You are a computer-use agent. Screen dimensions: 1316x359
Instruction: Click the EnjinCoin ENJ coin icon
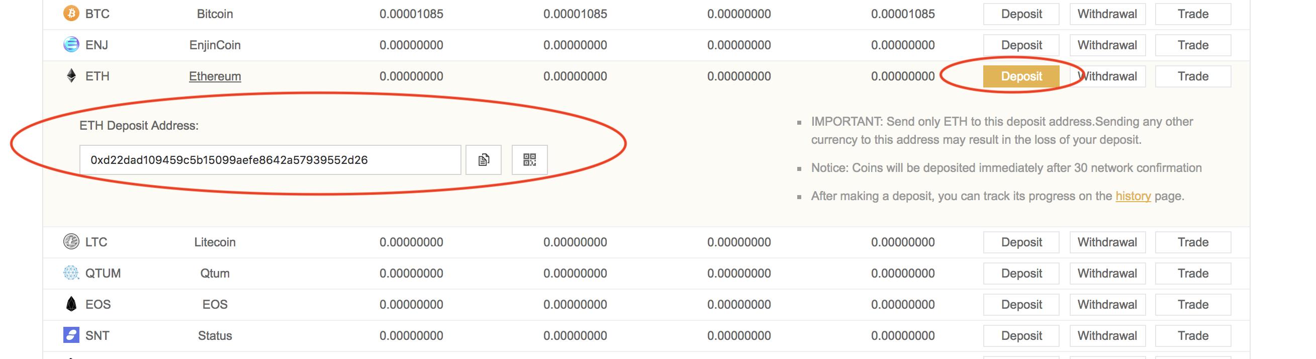tap(71, 44)
